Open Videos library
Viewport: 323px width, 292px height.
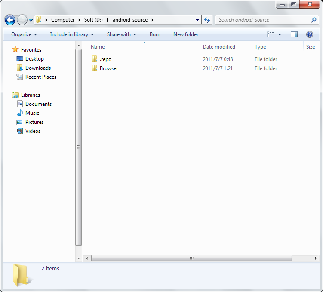(x=33, y=131)
